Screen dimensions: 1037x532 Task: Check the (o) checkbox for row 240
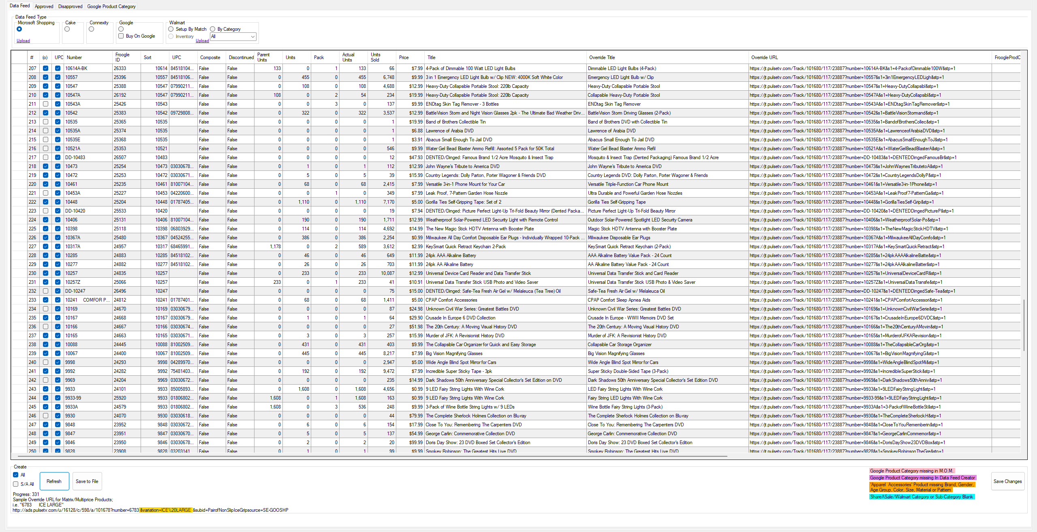(45, 362)
